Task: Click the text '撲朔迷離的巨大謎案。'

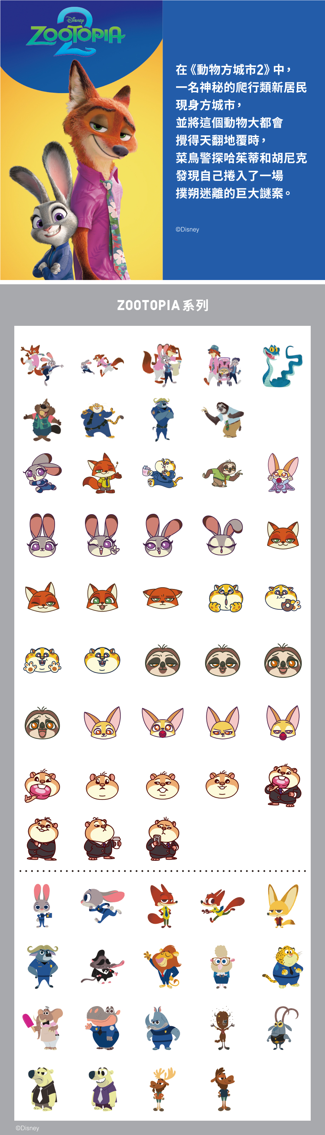Action: click(234, 193)
